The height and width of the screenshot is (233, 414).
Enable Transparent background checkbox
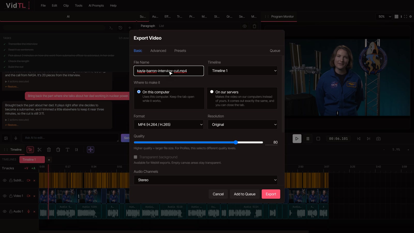[x=135, y=157]
